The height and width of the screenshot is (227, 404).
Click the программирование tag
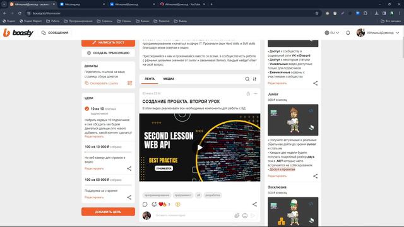click(157, 195)
